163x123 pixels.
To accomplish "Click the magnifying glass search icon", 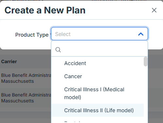I will (58, 50).
